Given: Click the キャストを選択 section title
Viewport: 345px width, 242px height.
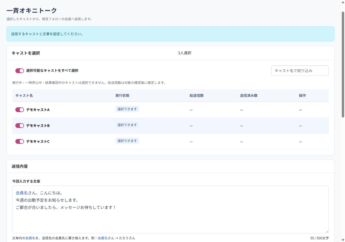Looking at the screenshot, I should click(x=26, y=53).
